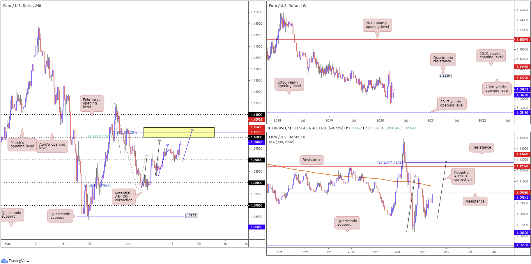Click the blue 1.09843 price tag on the 240 chart
The width and height of the screenshot is (531, 264).
(x=256, y=142)
